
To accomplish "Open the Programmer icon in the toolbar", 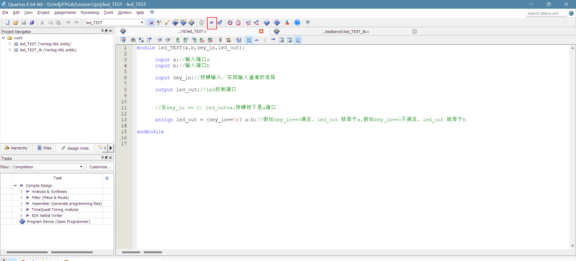I will tap(277, 22).
